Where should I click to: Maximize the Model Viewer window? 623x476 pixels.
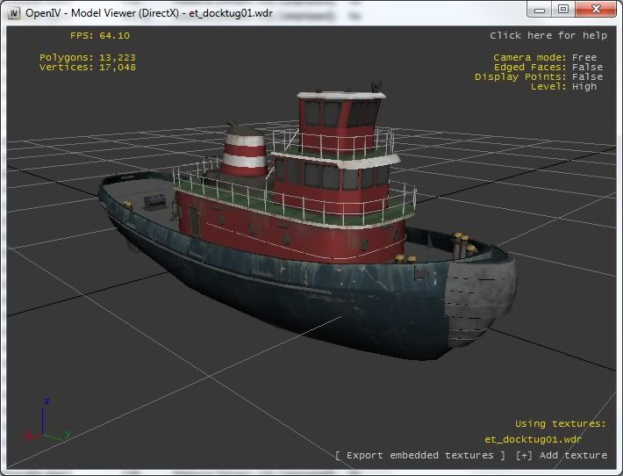click(562, 9)
